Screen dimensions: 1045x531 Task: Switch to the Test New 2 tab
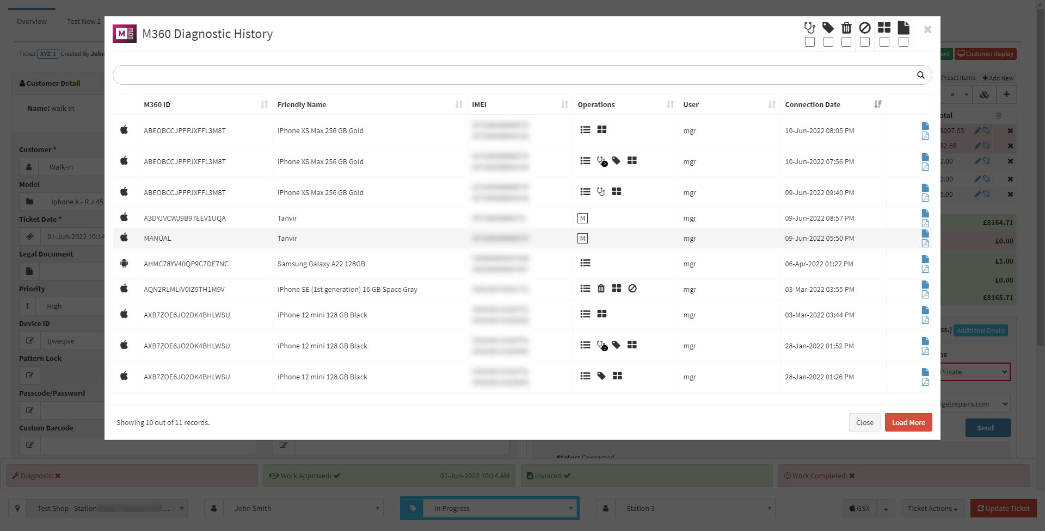coord(84,22)
